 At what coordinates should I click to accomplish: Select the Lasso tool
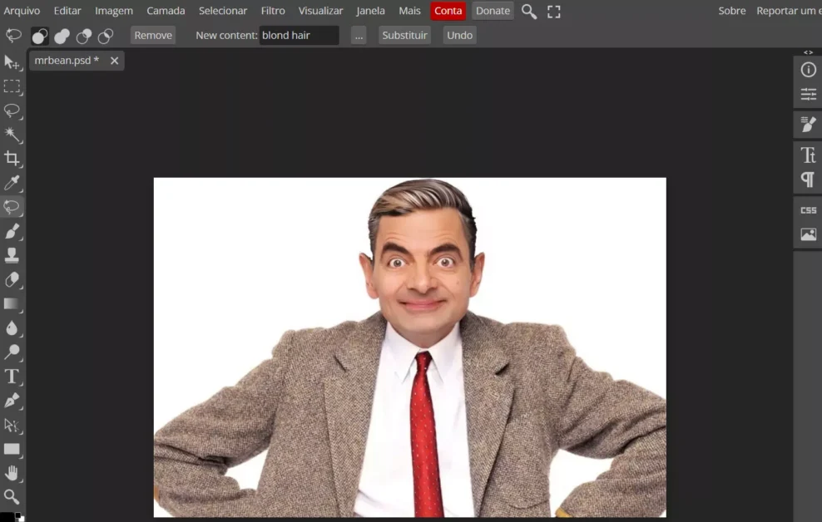[12, 111]
